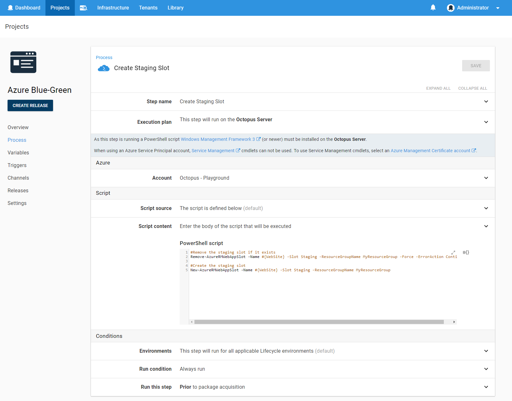Open the notifications bell
This screenshot has width=512, height=401.
pyautogui.click(x=433, y=8)
